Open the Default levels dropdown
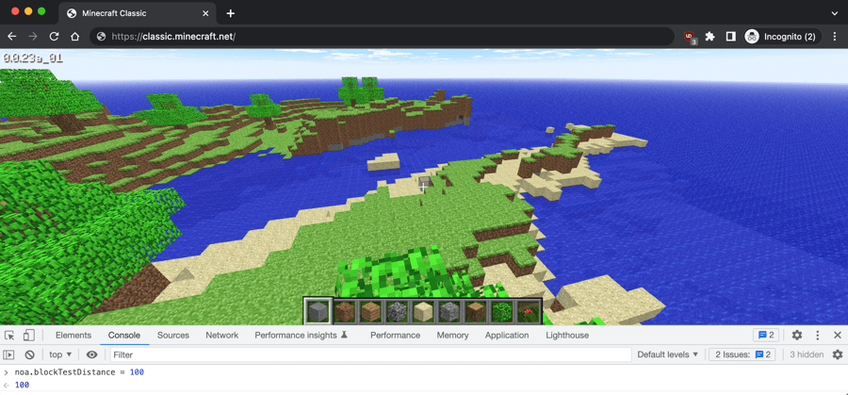This screenshot has height=395, width=848. [x=668, y=355]
